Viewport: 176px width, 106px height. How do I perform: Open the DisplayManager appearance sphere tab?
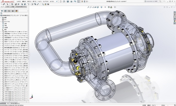(16, 11)
